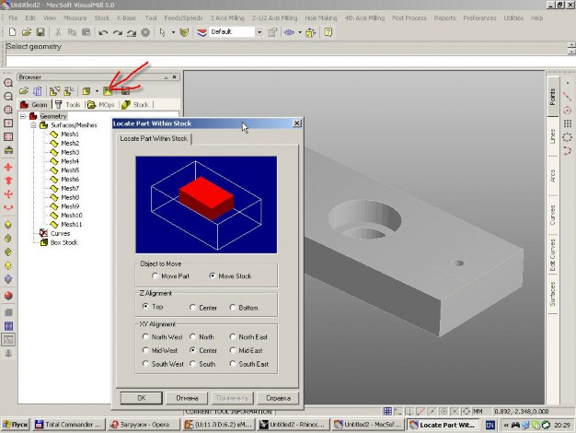Open the Default layer dropdown

pos(259,32)
